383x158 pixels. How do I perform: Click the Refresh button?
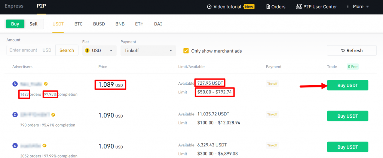point(352,50)
